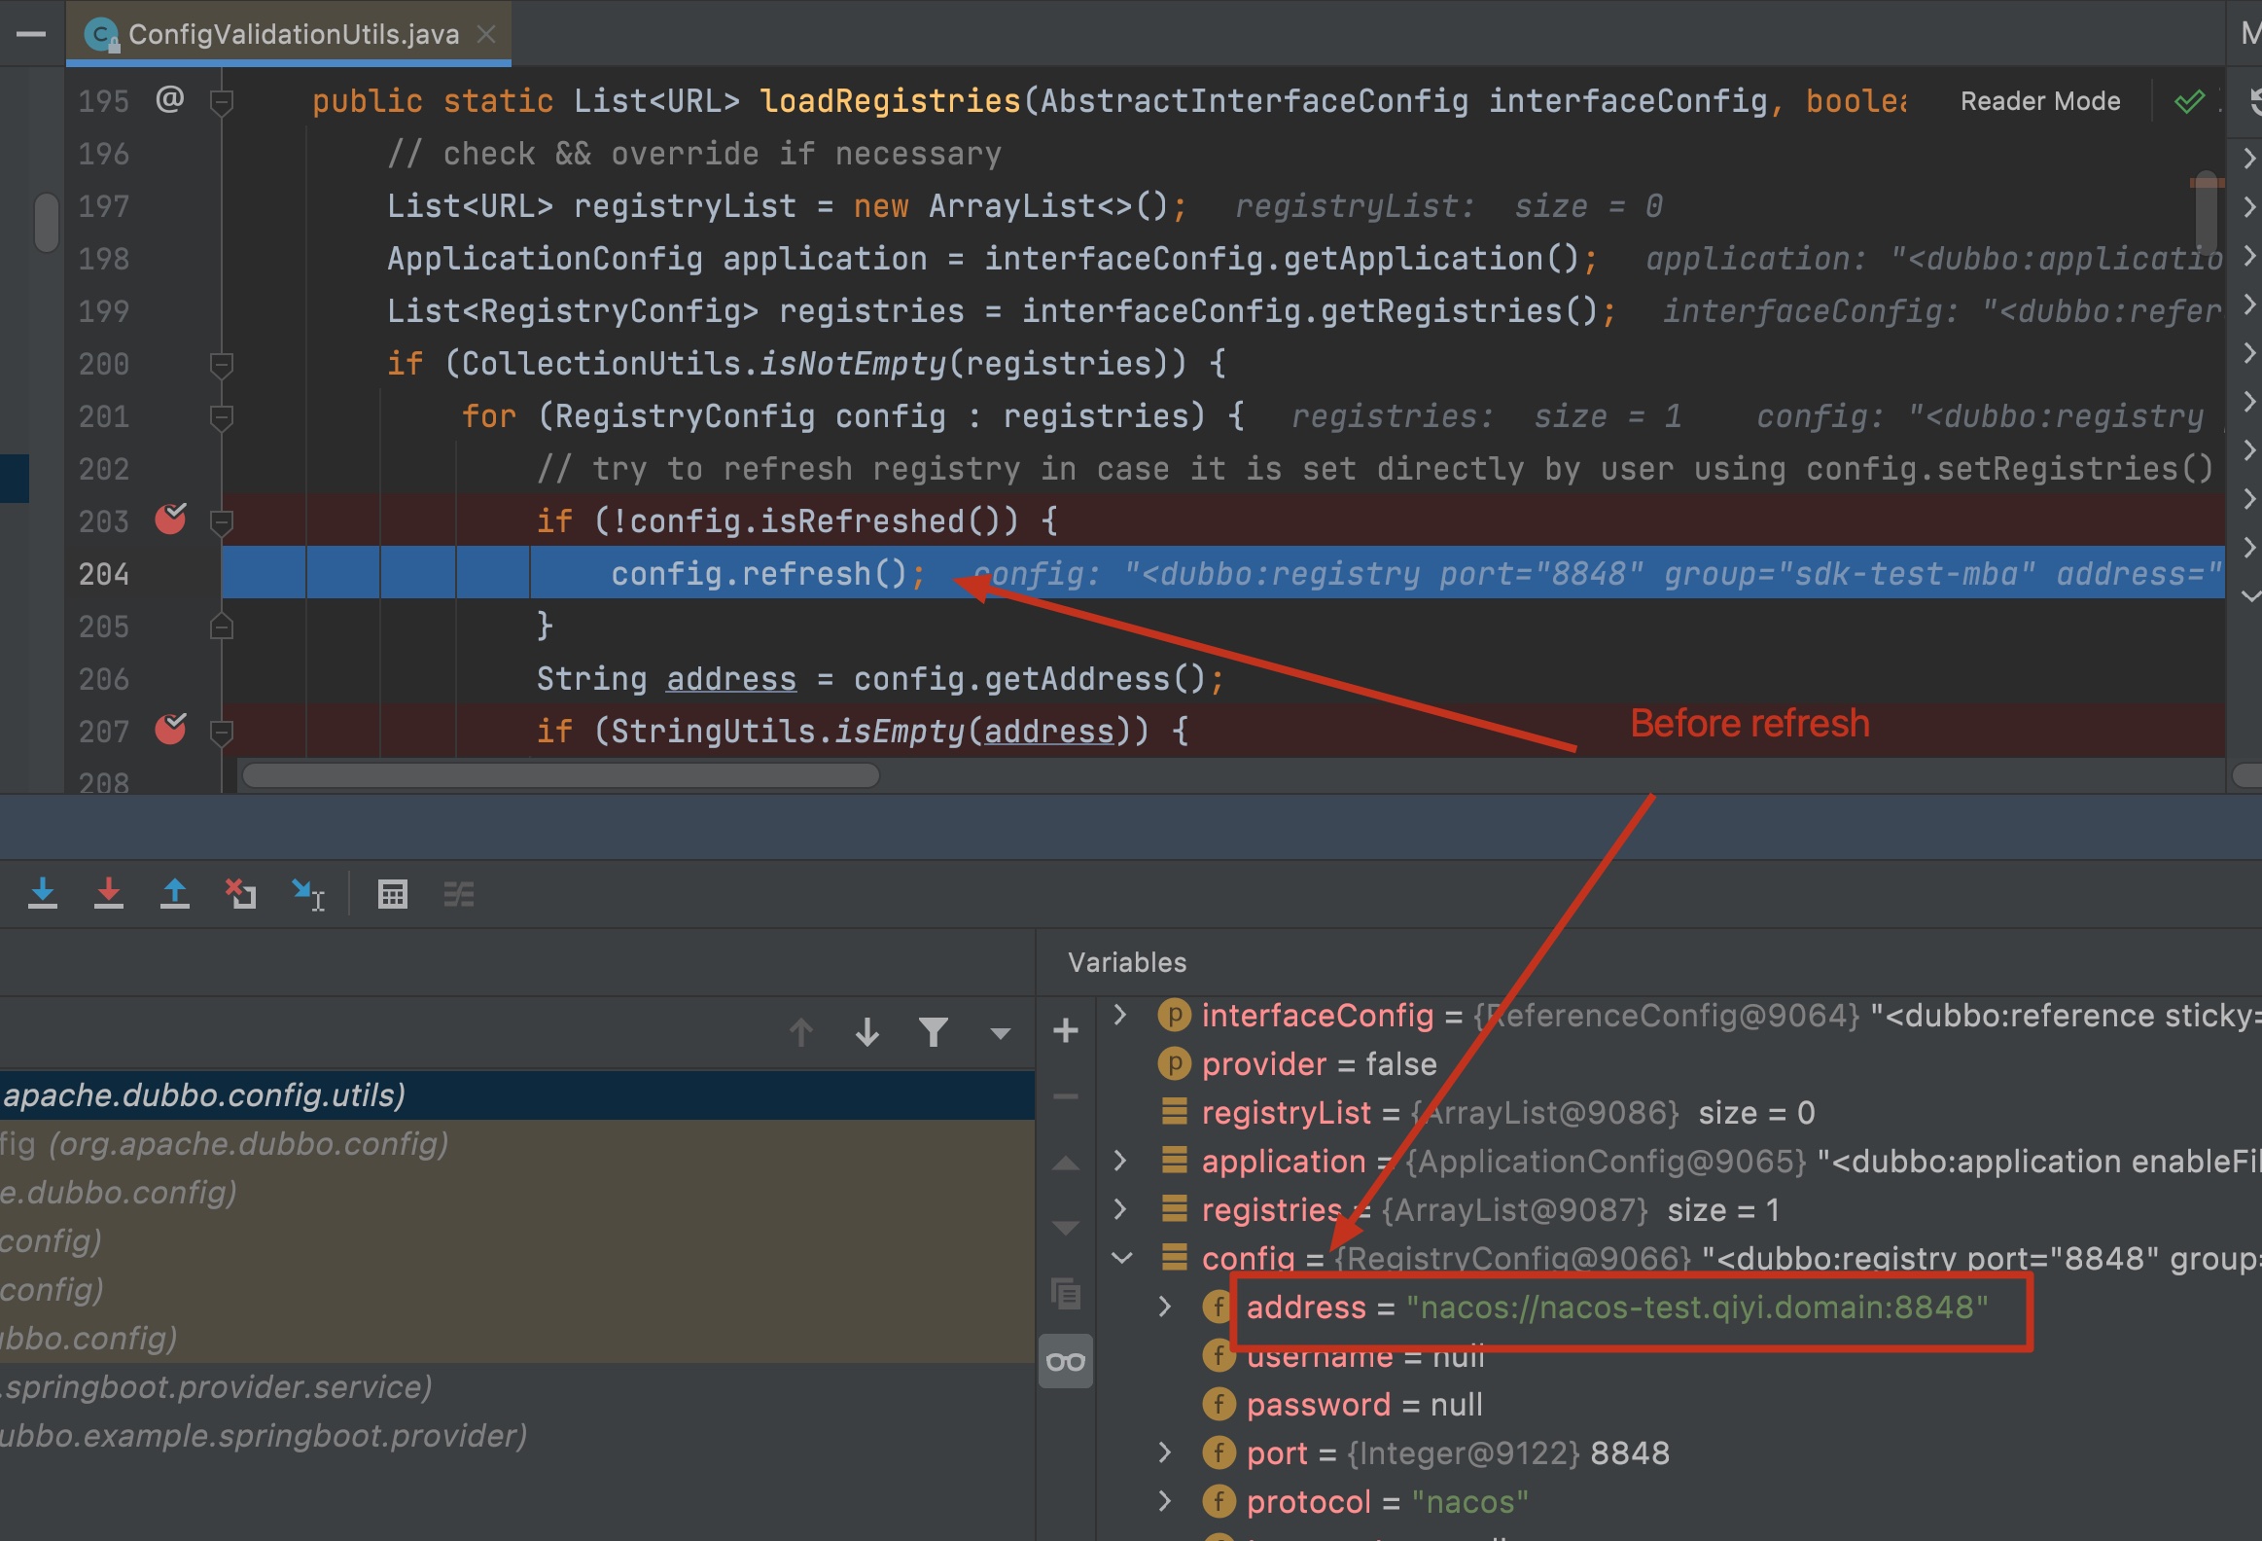Click Step Over debugger icon
The width and height of the screenshot is (2262, 1541).
[42, 893]
